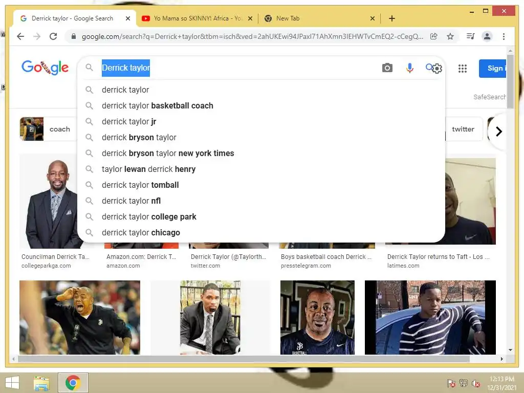Open the Action Center flag tray icon
The image size is (524, 393).
[451, 383]
